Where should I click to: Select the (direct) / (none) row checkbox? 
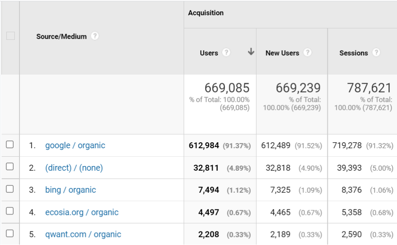click(10, 167)
